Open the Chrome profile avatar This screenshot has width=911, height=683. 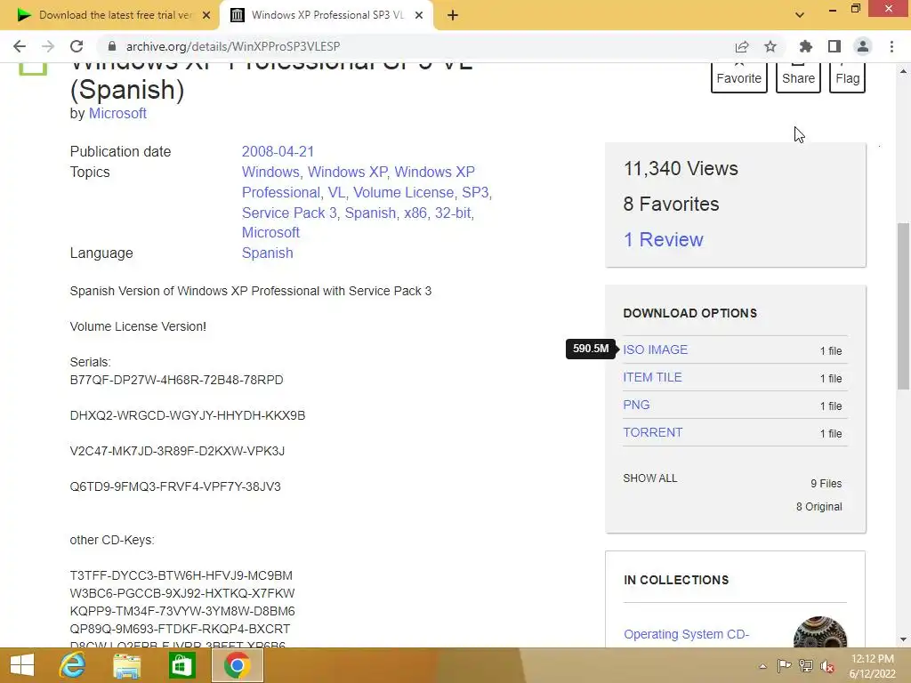863,46
